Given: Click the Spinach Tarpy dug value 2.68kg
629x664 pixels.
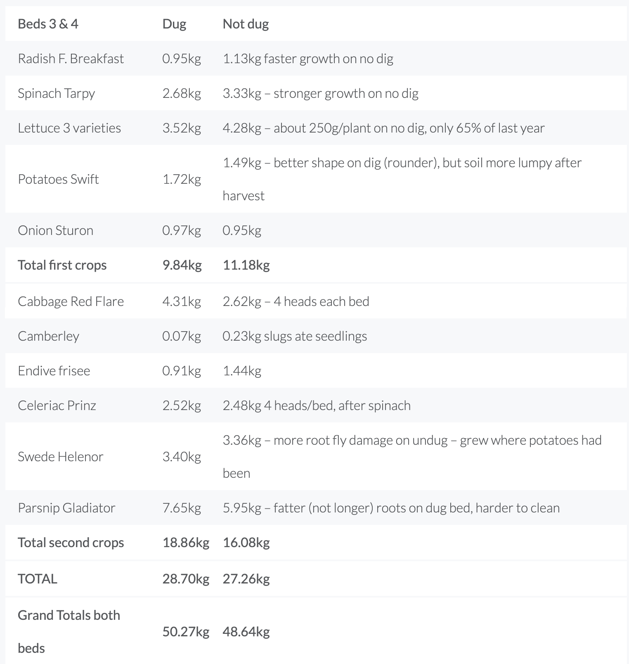Looking at the screenshot, I should point(182,93).
